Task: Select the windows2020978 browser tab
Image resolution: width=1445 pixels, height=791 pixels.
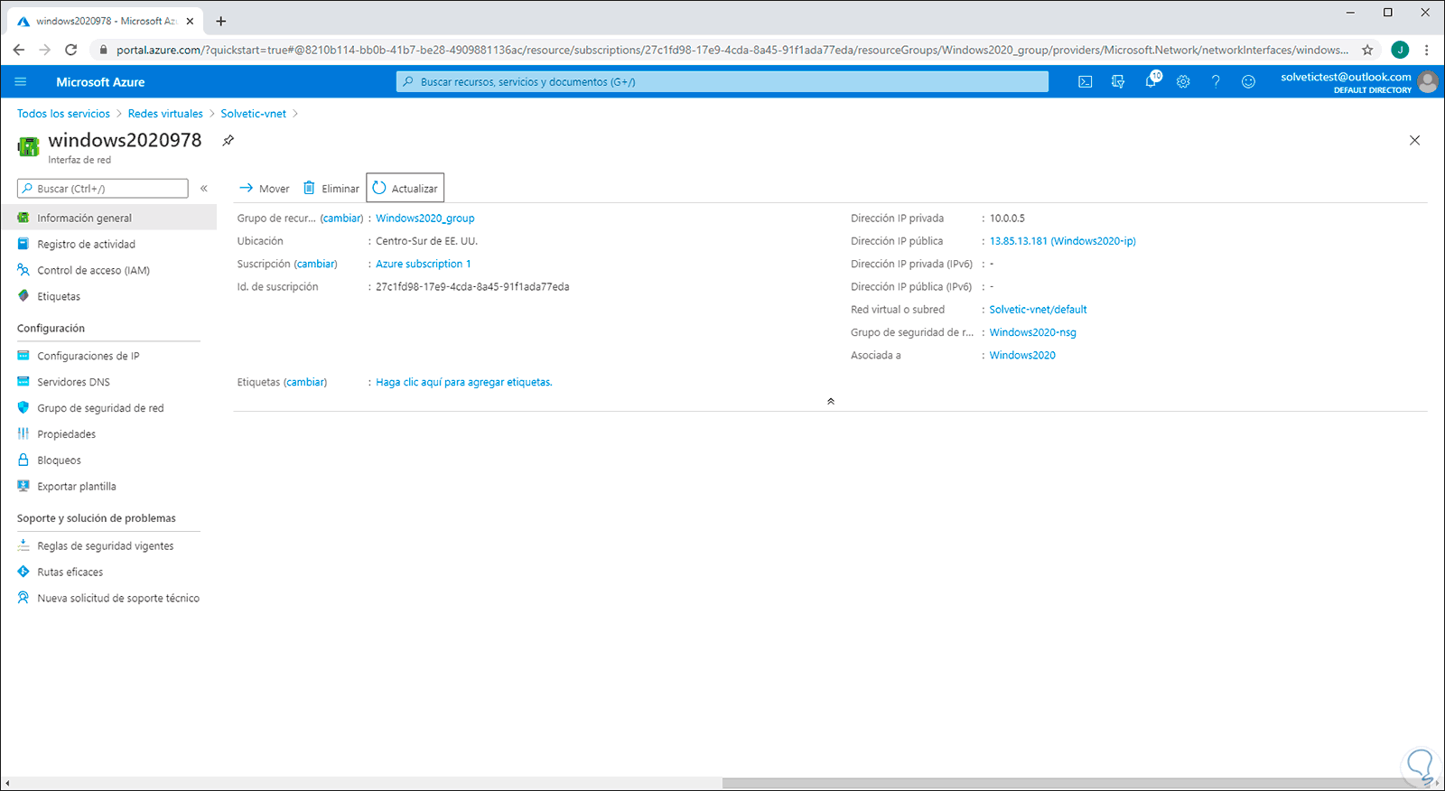Action: coord(107,21)
